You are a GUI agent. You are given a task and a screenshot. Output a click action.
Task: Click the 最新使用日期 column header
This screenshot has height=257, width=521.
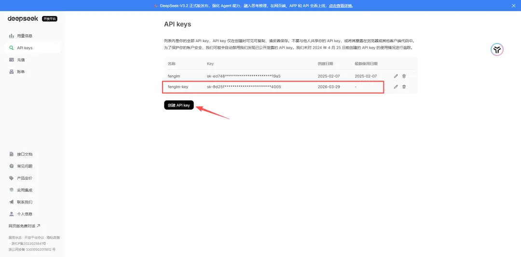pyautogui.click(x=366, y=63)
